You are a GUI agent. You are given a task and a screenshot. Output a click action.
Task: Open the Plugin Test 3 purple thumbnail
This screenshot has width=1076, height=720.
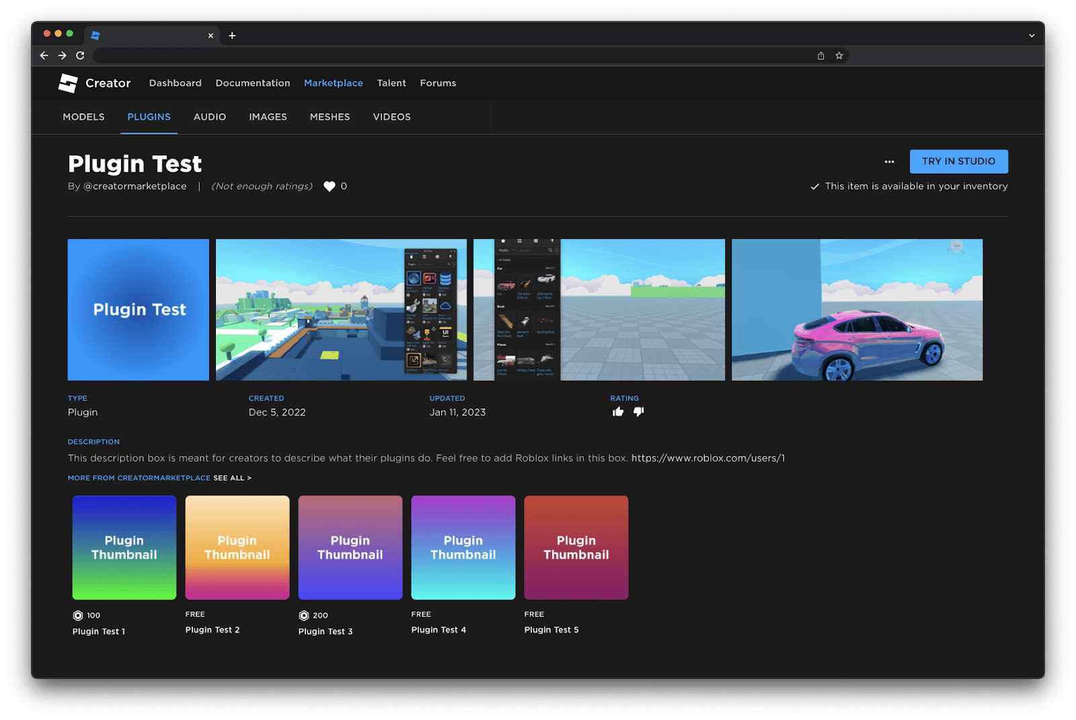350,548
